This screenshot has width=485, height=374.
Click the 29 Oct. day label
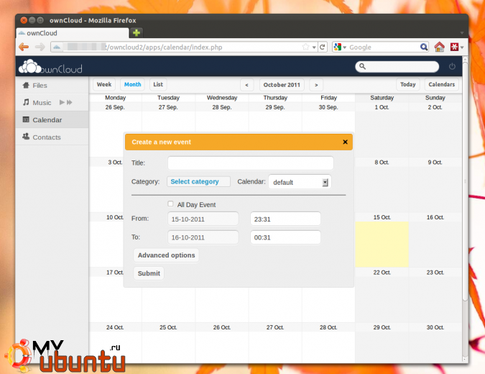382,327
